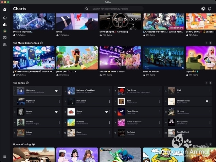Image resolution: width=216 pixels, height=162 pixels.
Task: Toggle the heart on Arratu
Action: pos(56,112)
